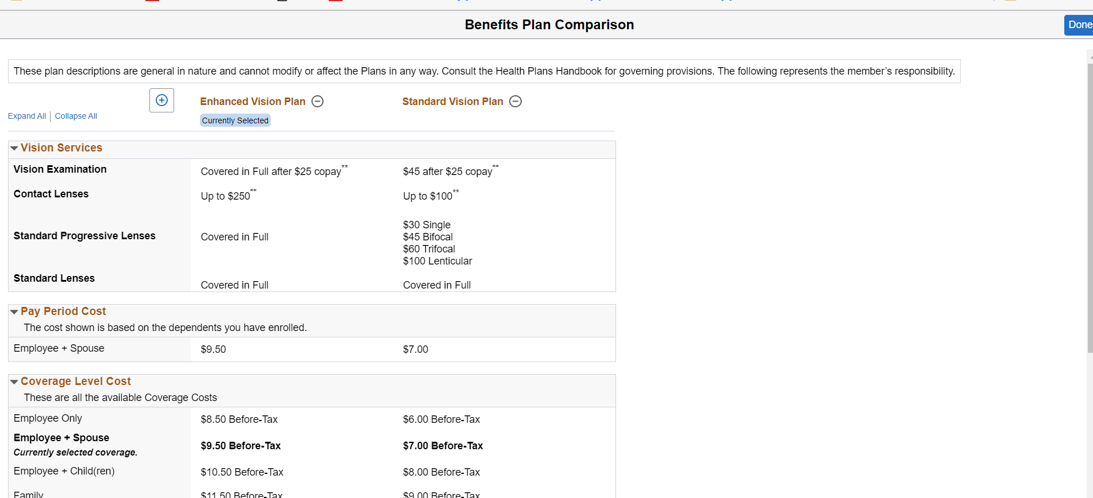
Task: Select the Standard Progressive Lenses row label
Action: click(x=84, y=236)
